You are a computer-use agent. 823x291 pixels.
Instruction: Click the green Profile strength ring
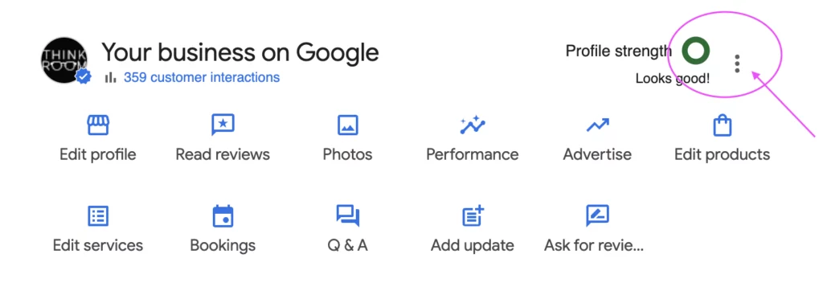(x=696, y=51)
